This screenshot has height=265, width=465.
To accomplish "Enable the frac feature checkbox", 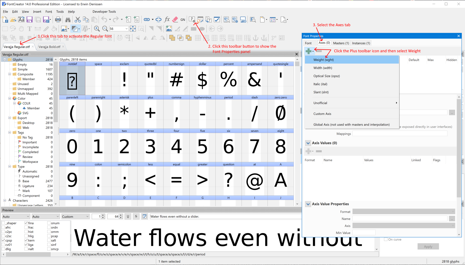I will [x=26, y=227].
